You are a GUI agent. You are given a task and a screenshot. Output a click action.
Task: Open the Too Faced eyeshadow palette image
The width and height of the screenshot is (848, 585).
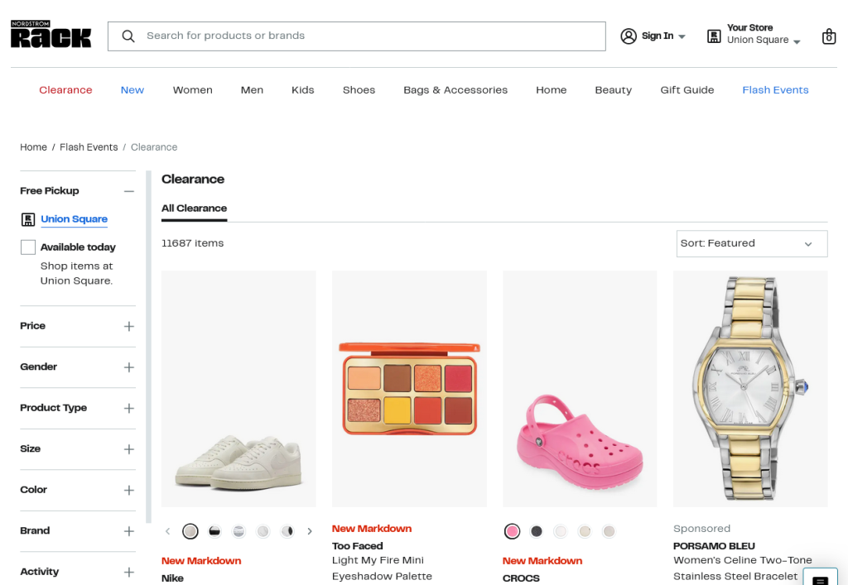point(409,389)
